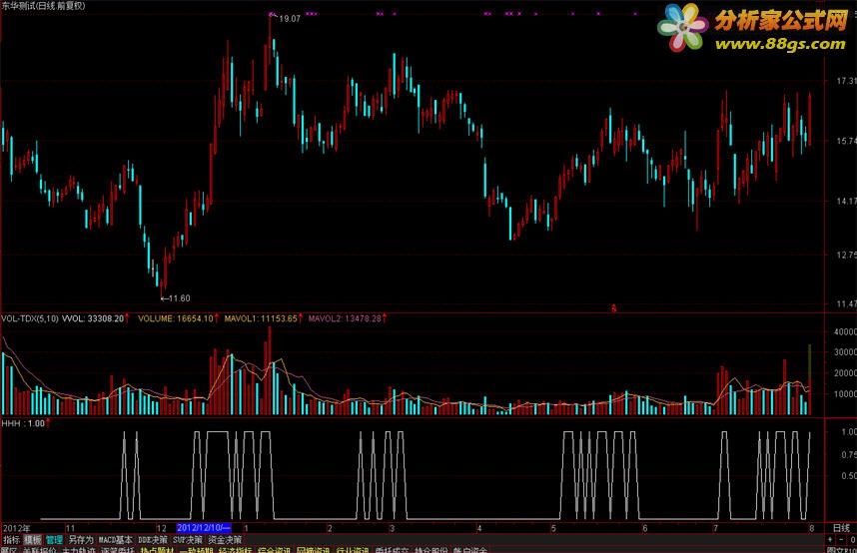Click the 11.60 low price label
The image size is (857, 553).
(179, 298)
